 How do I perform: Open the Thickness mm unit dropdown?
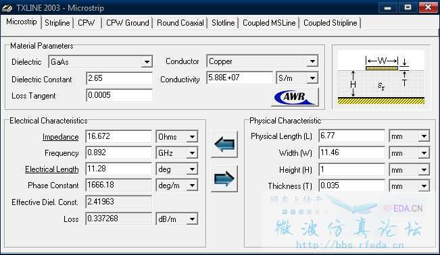[424, 186]
